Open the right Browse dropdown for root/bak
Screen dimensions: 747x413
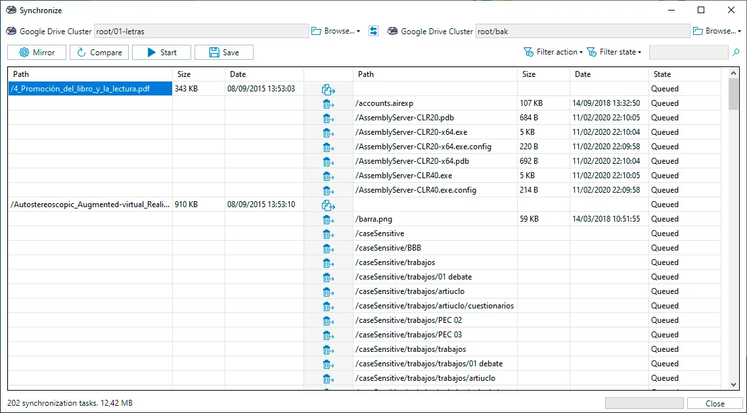717,31
